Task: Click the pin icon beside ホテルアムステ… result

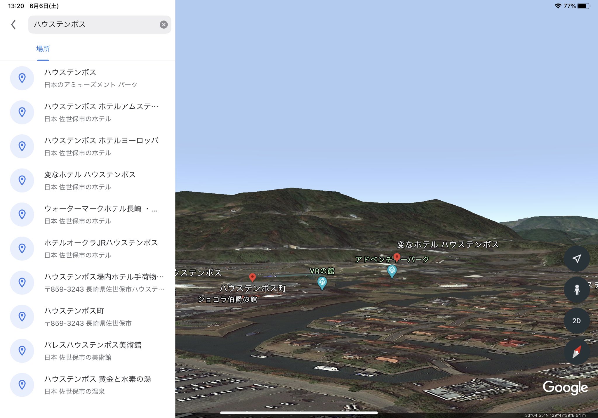Action: tap(22, 112)
